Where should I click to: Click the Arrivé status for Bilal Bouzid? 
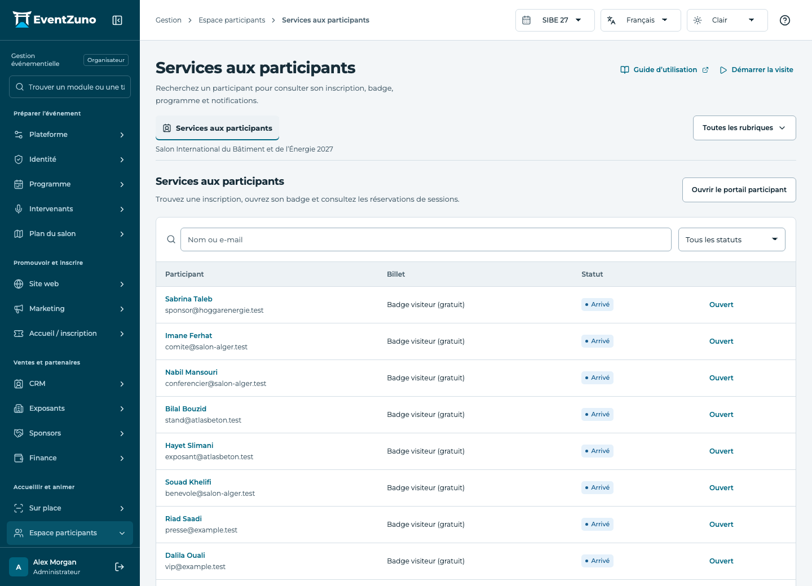pos(597,415)
